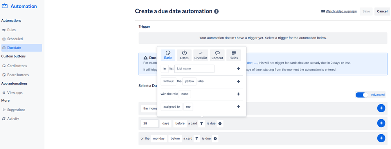Click the Save button
The image size is (391, 149).
click(x=366, y=11)
